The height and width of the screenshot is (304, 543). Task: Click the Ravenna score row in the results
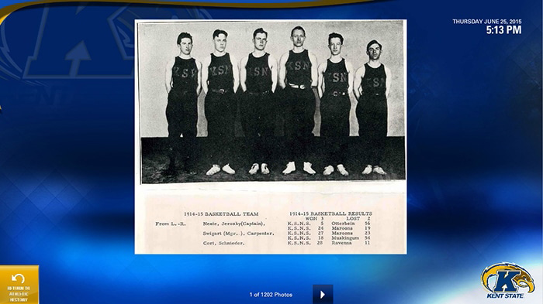click(x=329, y=243)
